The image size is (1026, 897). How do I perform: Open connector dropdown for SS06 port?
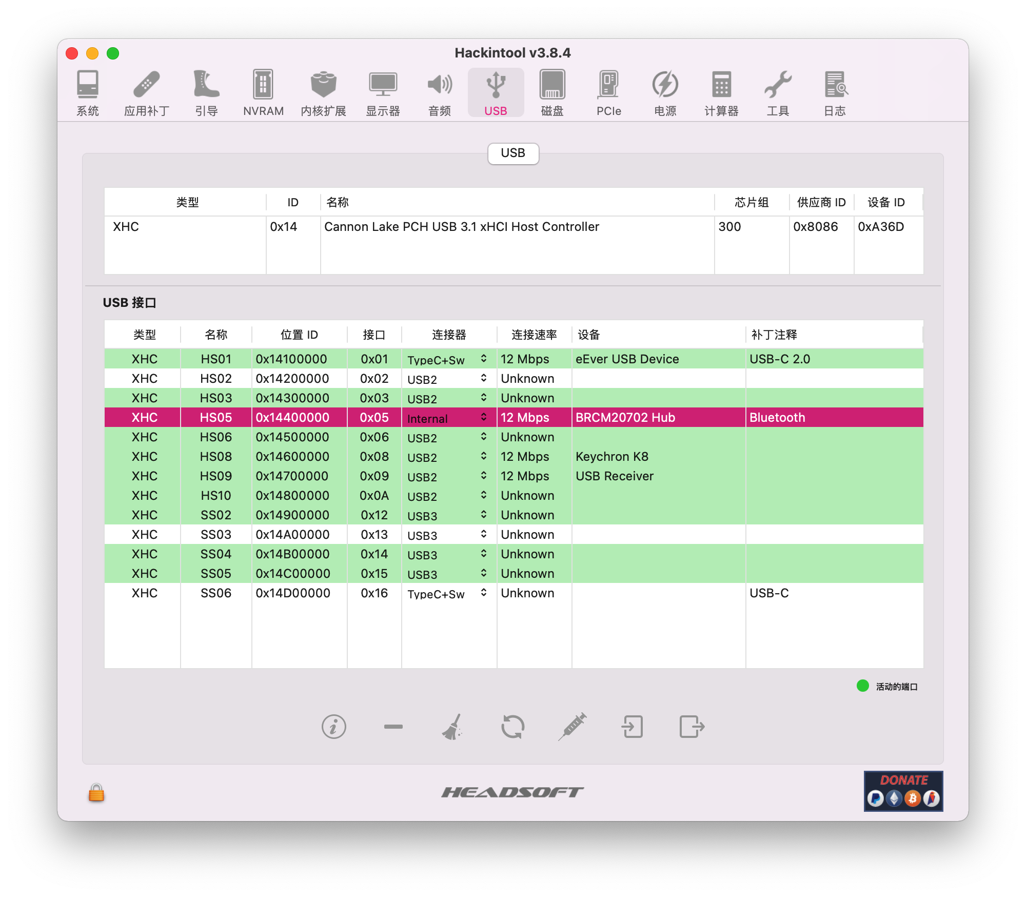tap(449, 593)
